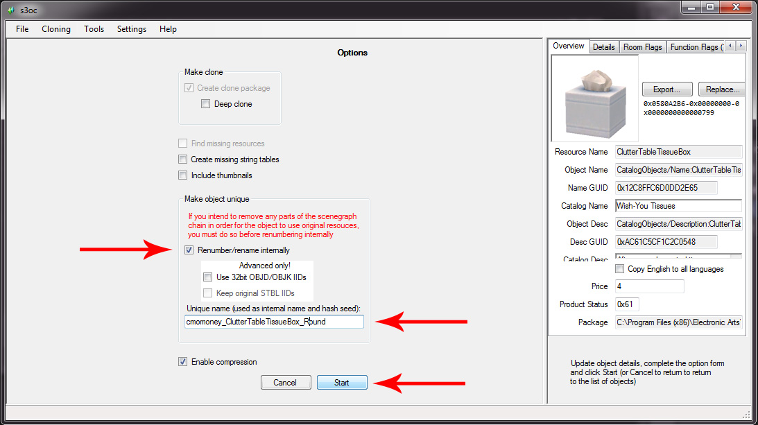Check the Include thumbnails option
This screenshot has height=425, width=758.
(x=183, y=175)
